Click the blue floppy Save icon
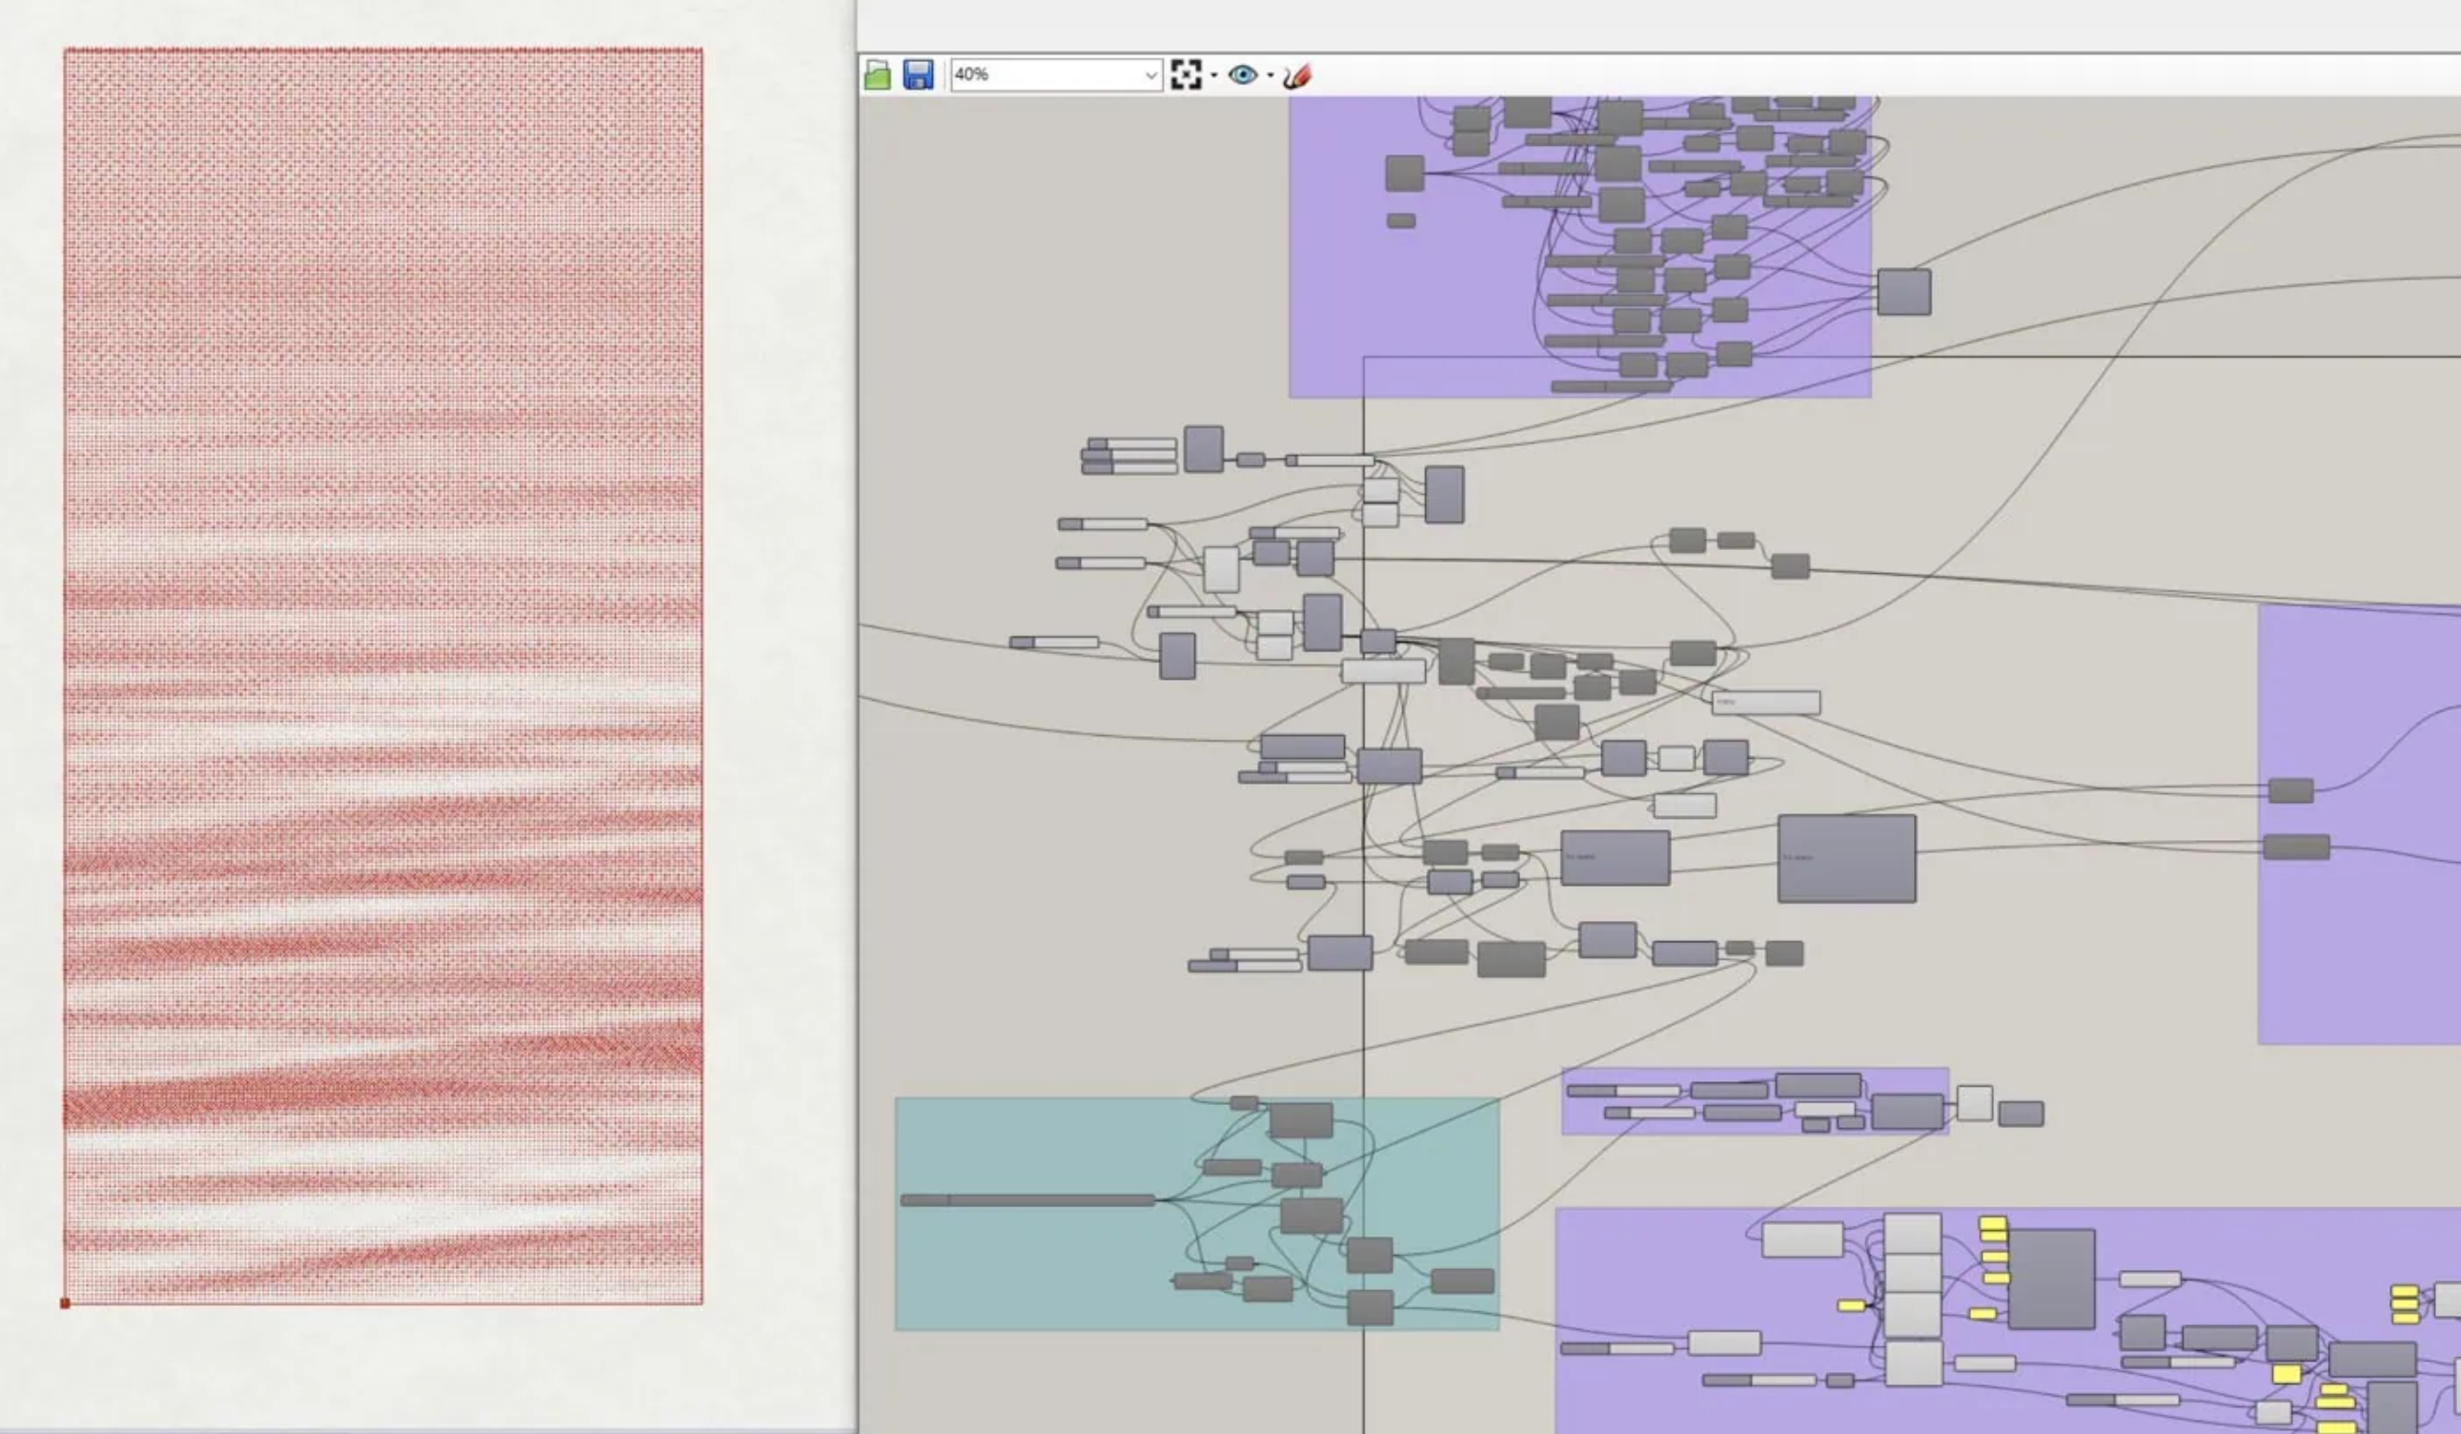Image resolution: width=2461 pixels, height=1434 pixels. (x=918, y=74)
